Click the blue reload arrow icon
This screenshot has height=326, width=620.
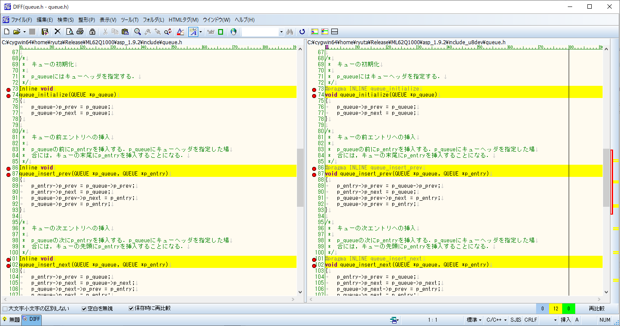click(302, 32)
